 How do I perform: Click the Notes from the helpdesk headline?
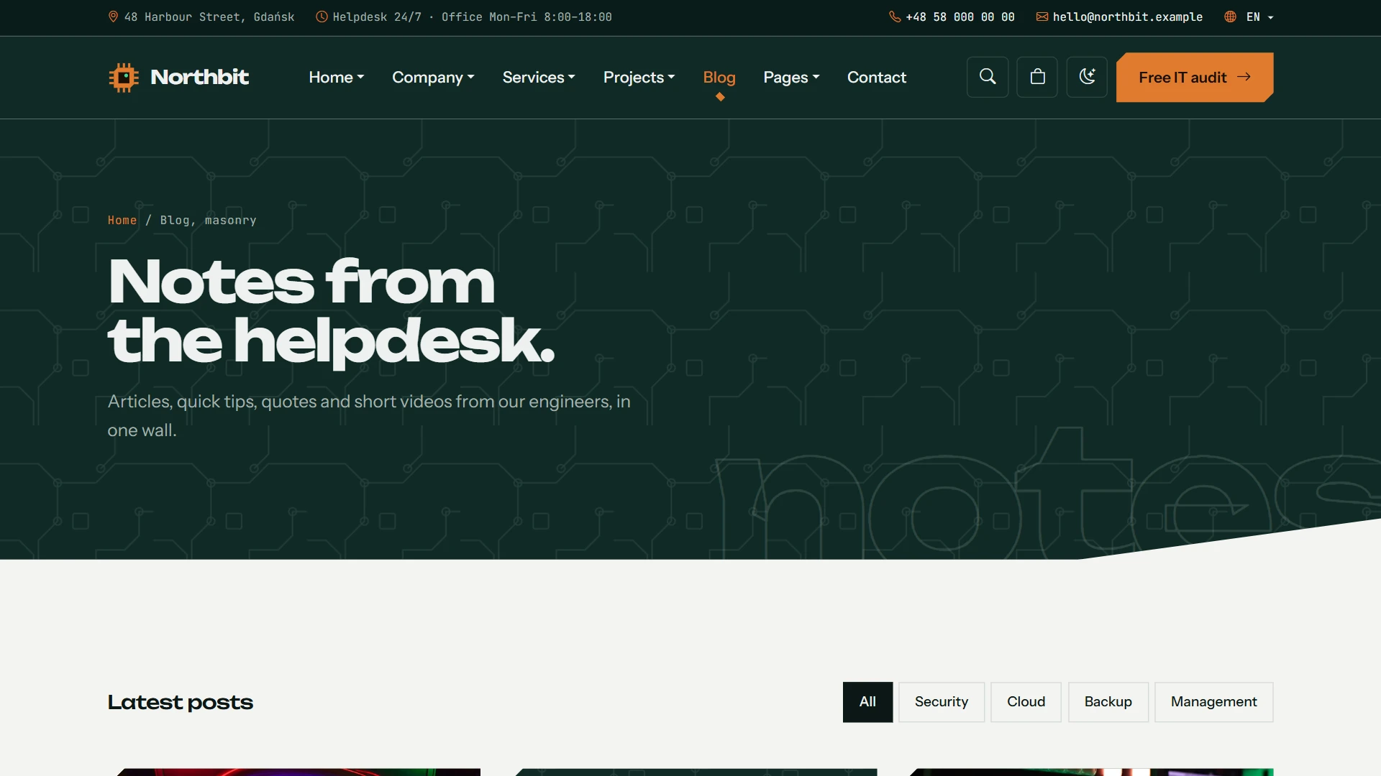pyautogui.click(x=332, y=312)
